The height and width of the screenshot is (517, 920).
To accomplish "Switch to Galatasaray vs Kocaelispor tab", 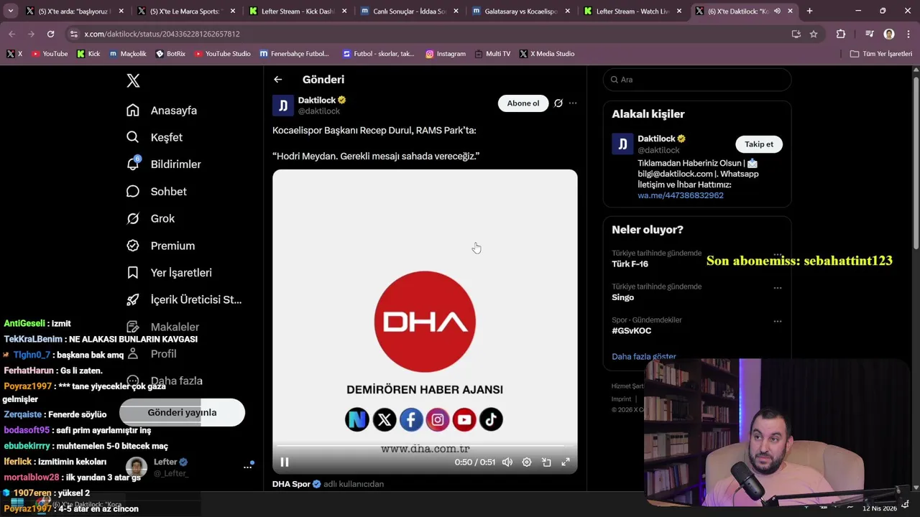I will click(522, 11).
